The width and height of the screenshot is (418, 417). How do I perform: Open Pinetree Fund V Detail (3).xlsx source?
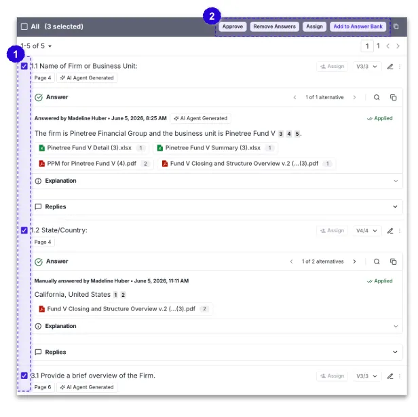(92, 148)
